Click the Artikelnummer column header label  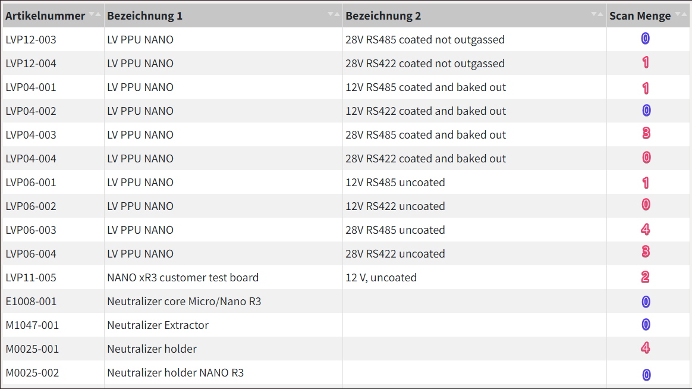point(45,16)
